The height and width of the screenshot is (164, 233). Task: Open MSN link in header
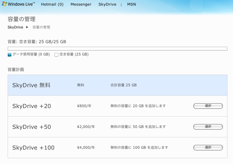tap(132, 4)
